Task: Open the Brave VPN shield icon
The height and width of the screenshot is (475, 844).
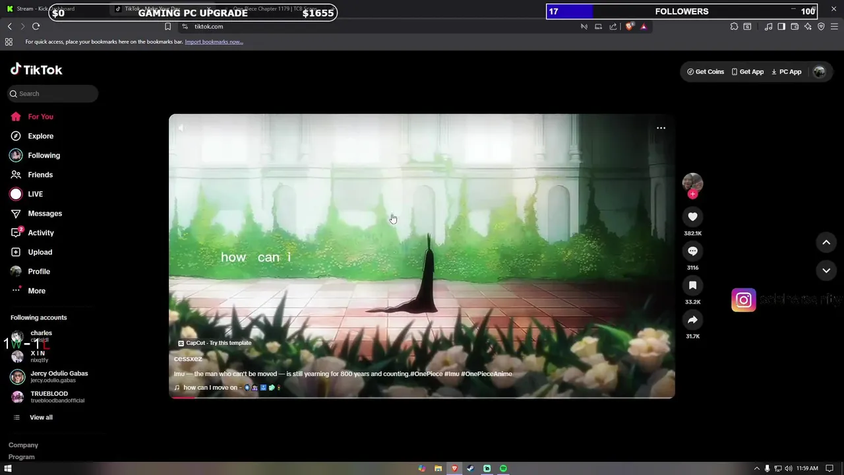Action: pyautogui.click(x=821, y=26)
